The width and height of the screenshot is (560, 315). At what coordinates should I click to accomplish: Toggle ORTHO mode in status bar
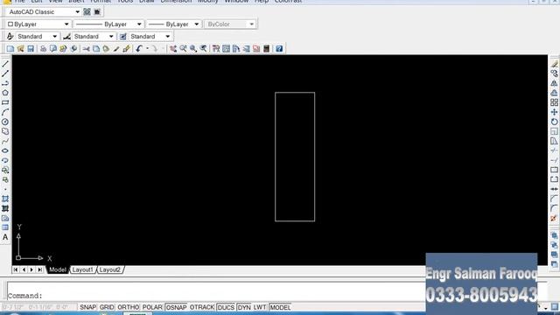(129, 307)
